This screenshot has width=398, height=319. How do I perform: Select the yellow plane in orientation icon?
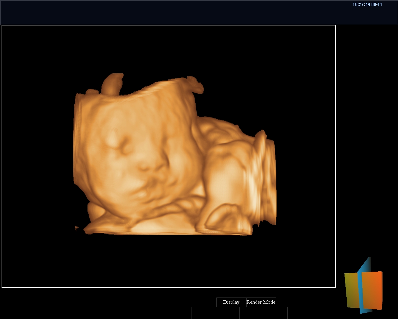point(351,290)
